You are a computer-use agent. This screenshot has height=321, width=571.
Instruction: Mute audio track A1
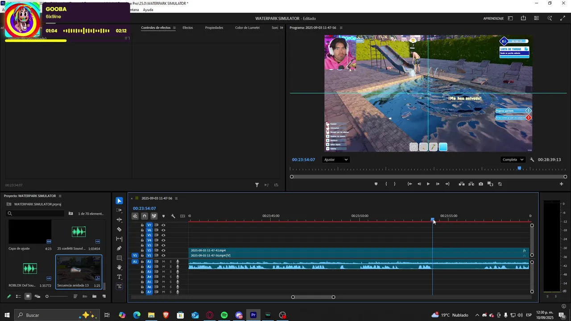tap(163, 262)
